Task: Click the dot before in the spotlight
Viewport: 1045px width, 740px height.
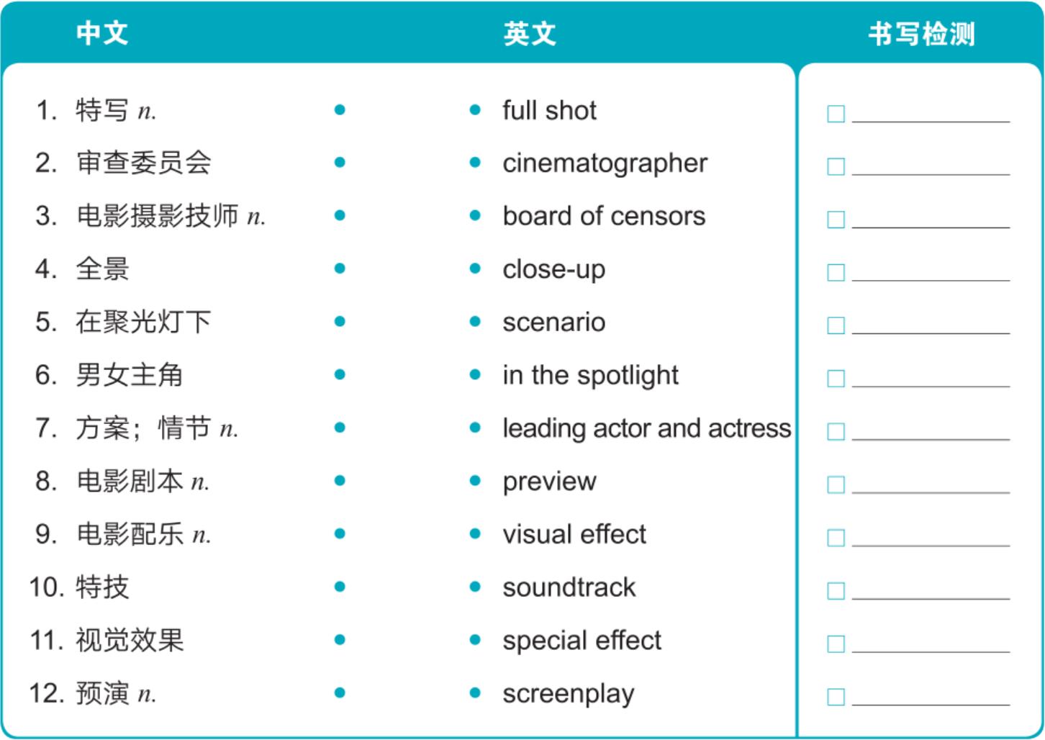Action: [x=475, y=374]
